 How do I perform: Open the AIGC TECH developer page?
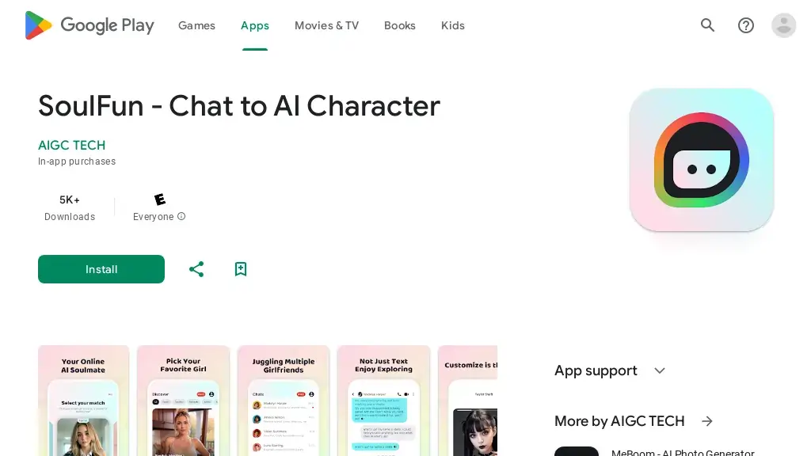click(x=71, y=146)
